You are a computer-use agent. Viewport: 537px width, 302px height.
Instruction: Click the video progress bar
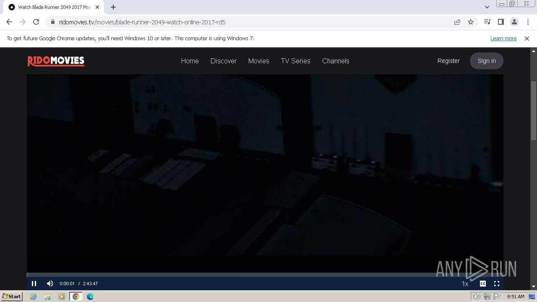click(x=265, y=275)
